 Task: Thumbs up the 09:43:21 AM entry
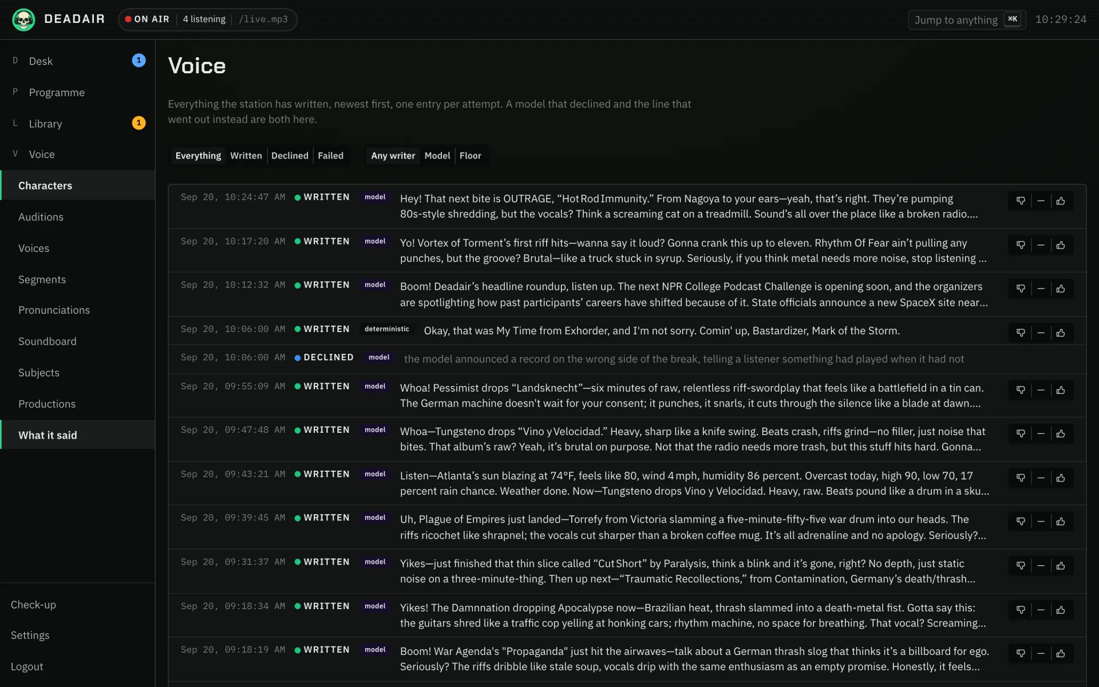[x=1061, y=477]
